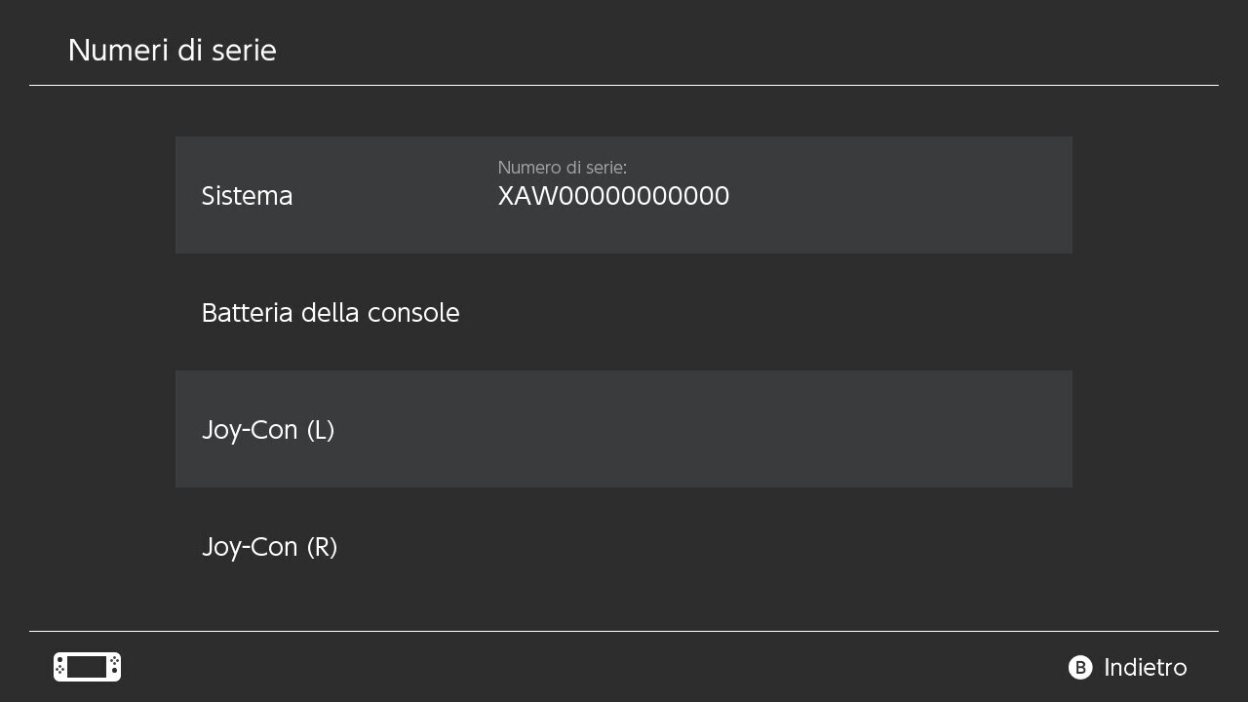Click the left Joy-Con of the console icon
Image resolution: width=1248 pixels, height=702 pixels.
[59, 667]
